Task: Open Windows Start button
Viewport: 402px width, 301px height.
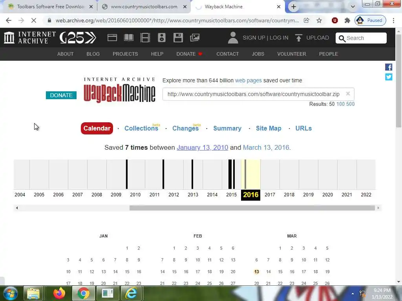Action: tap(10, 293)
